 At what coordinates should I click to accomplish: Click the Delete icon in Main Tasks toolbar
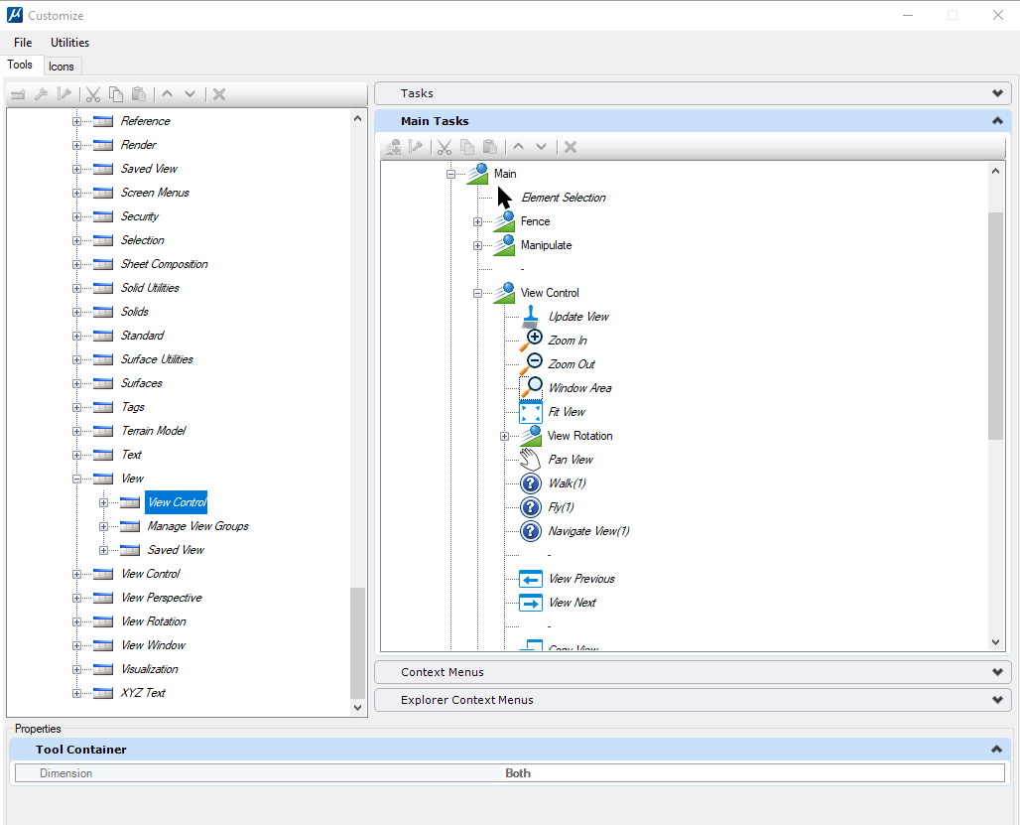pos(571,147)
